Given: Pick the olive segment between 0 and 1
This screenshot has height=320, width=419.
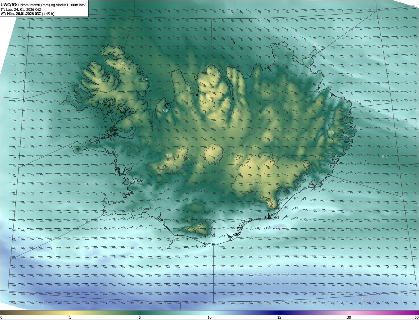Looking at the screenshot, I should coord(35,312).
